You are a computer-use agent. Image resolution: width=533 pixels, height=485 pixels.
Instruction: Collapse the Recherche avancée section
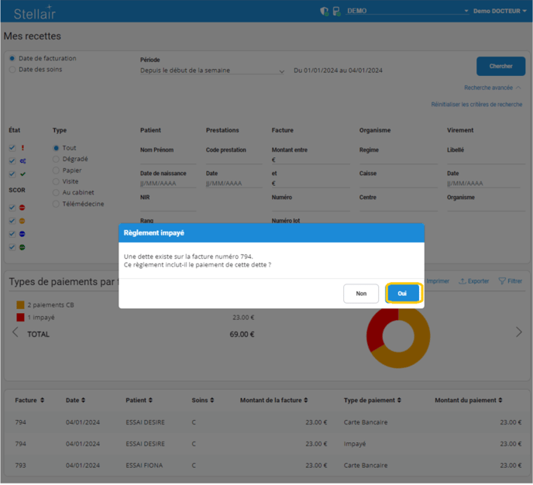[x=493, y=88]
